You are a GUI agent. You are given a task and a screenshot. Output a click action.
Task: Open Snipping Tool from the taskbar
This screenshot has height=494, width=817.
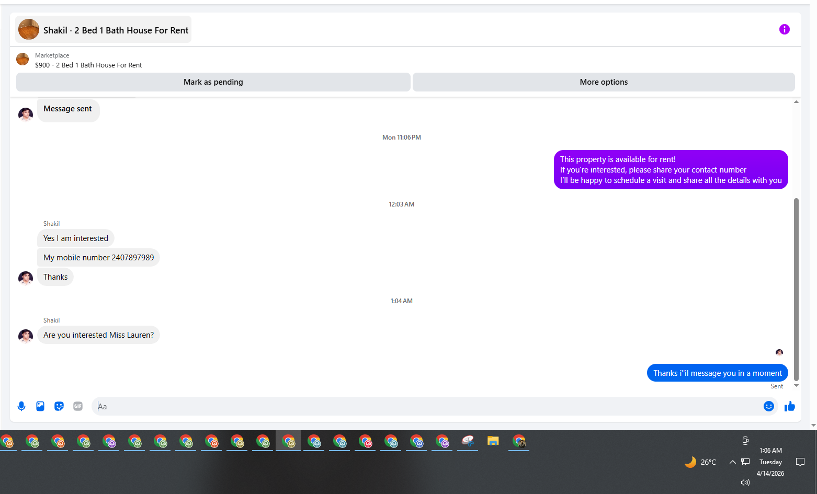click(x=468, y=441)
